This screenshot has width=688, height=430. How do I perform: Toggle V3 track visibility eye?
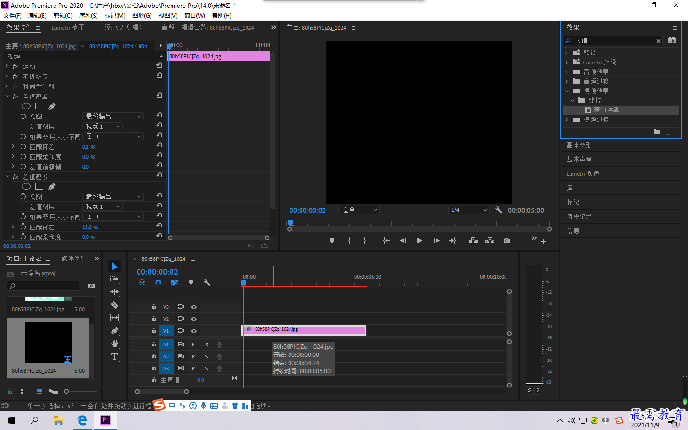194,307
